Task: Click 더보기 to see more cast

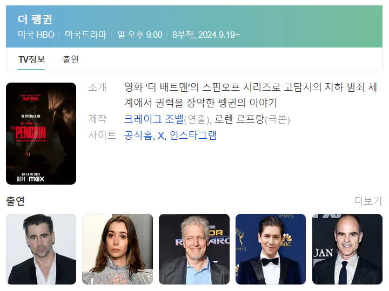Action: pyautogui.click(x=368, y=201)
